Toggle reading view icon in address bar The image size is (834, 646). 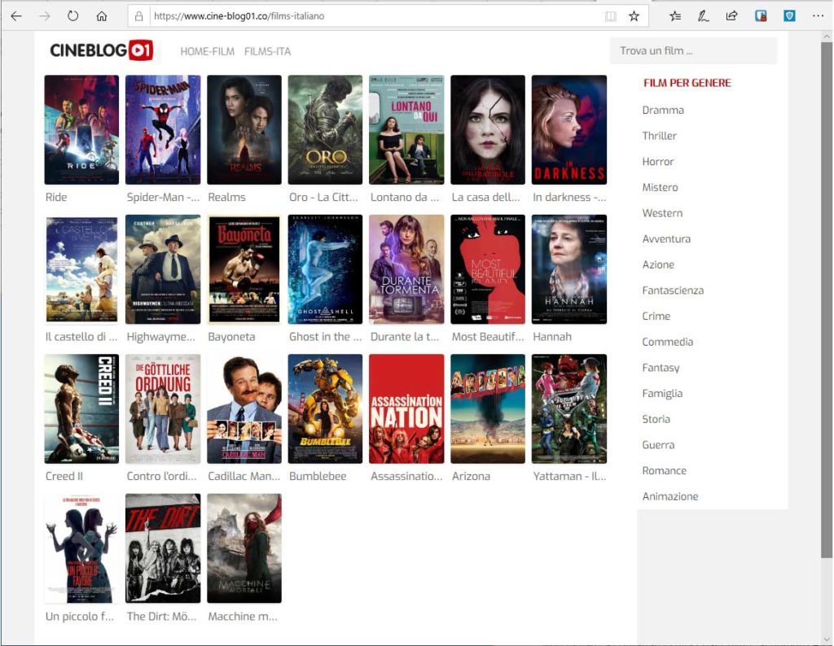611,15
